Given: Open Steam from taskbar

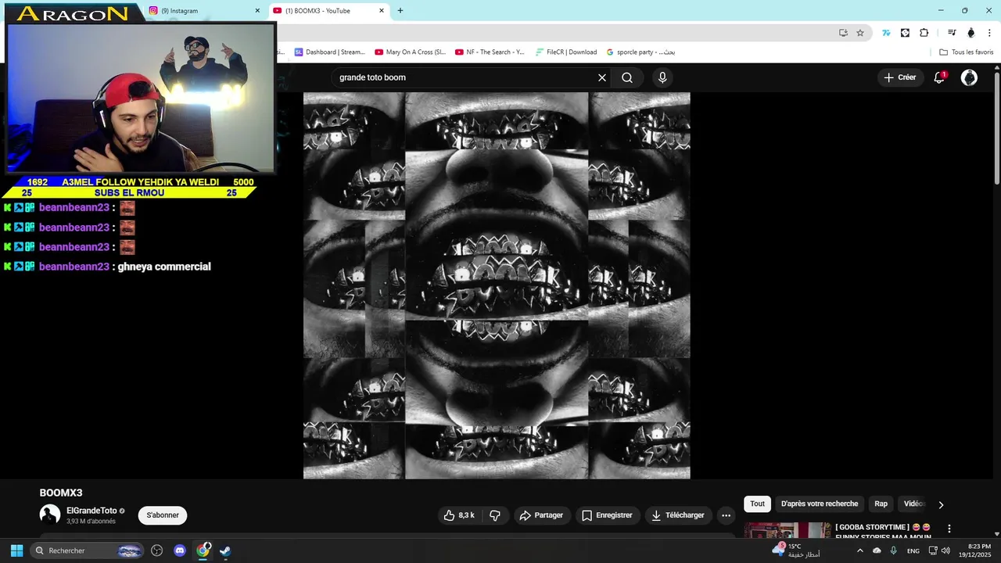Looking at the screenshot, I should (225, 550).
